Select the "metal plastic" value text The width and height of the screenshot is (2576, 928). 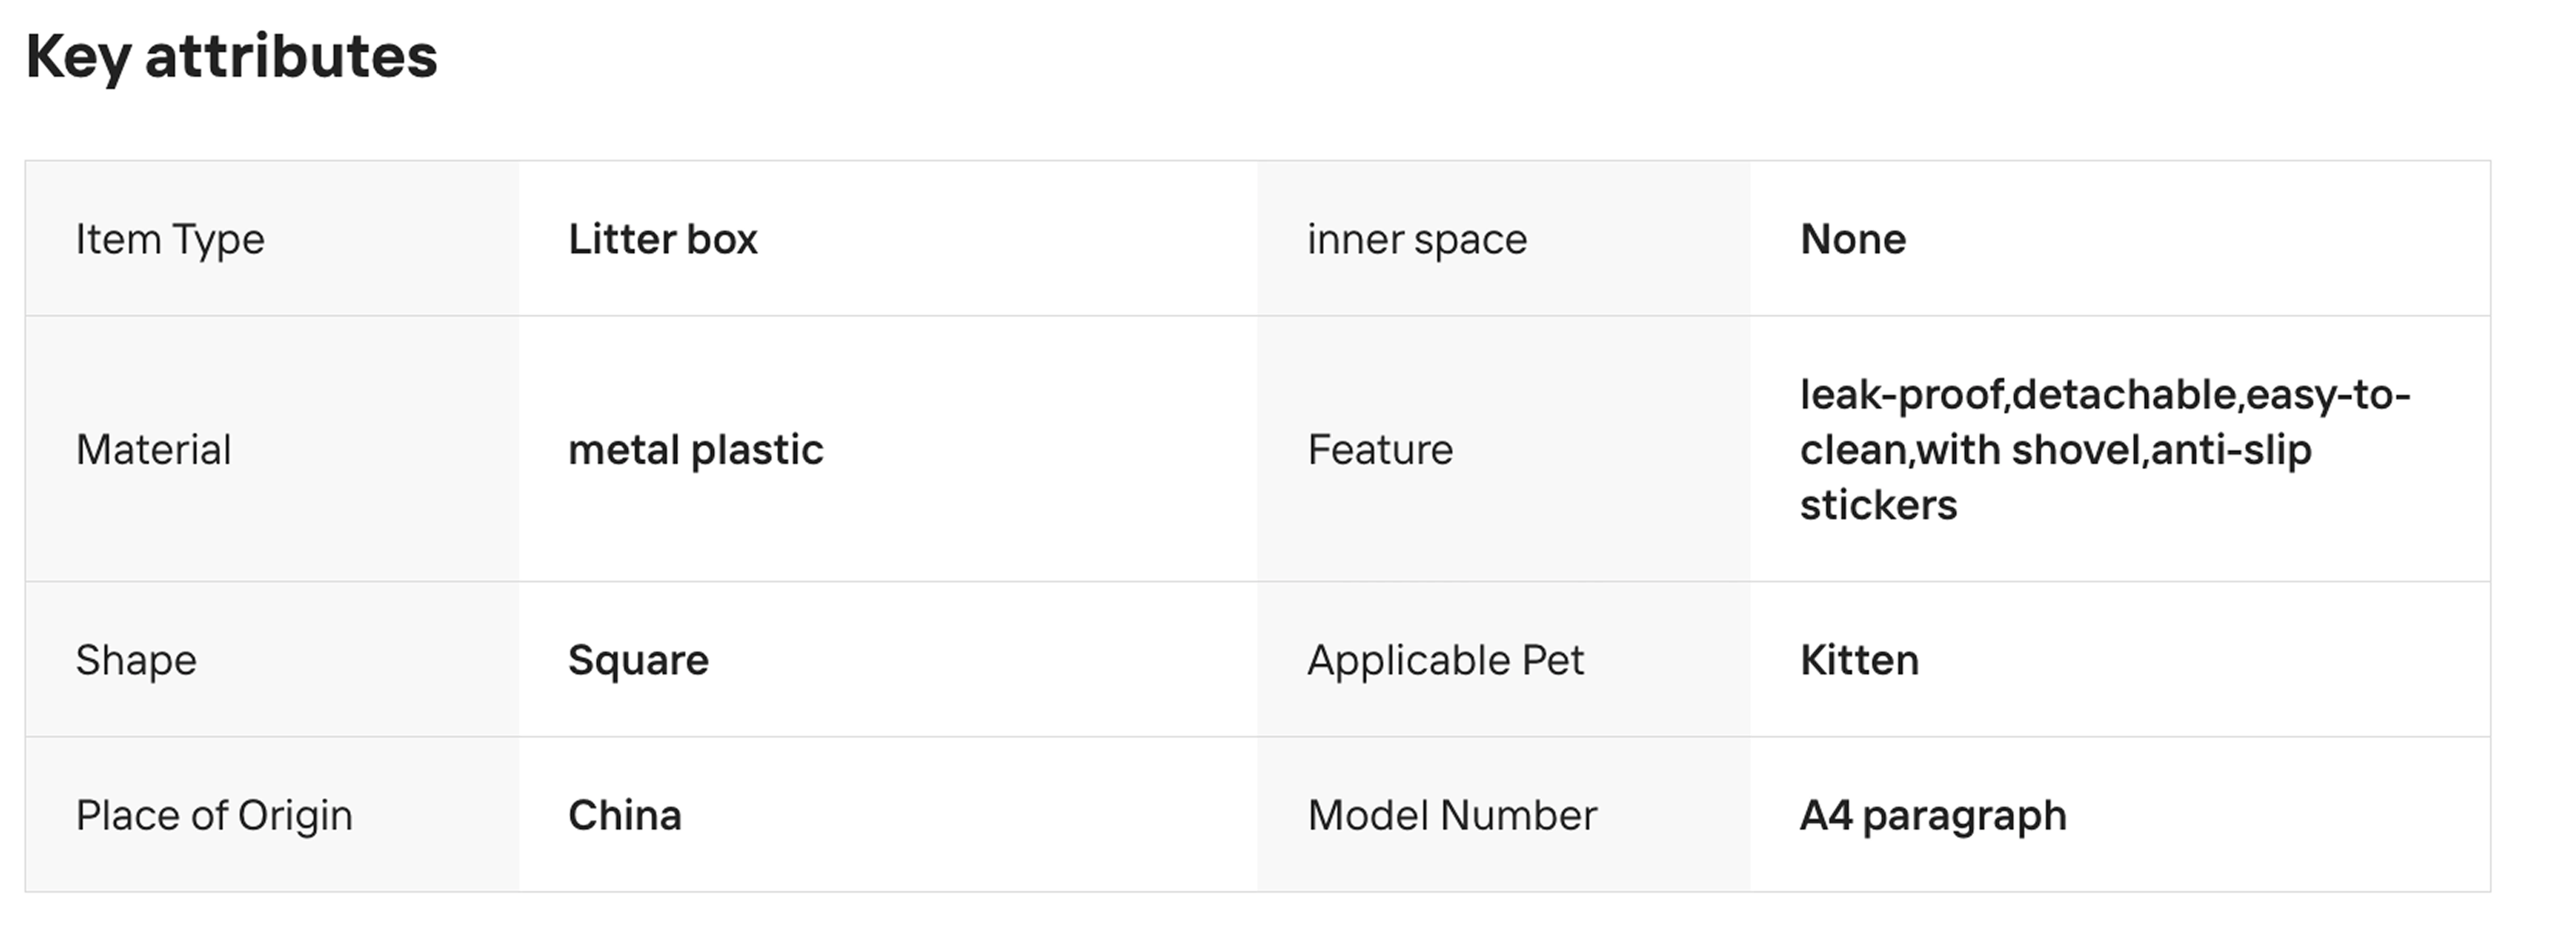pyautogui.click(x=696, y=450)
